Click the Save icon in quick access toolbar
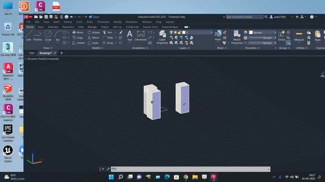Image resolution: width=325 pixels, height=182 pixels. tap(46, 17)
